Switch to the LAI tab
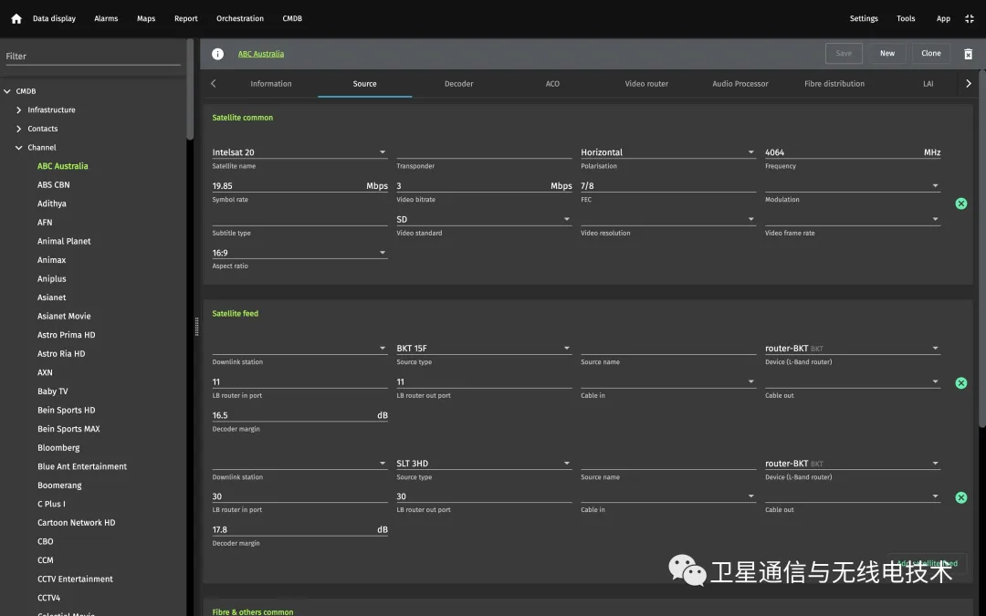986x616 pixels. click(x=928, y=84)
